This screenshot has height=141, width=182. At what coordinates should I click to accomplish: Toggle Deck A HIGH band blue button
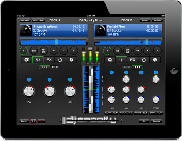coord(70,79)
